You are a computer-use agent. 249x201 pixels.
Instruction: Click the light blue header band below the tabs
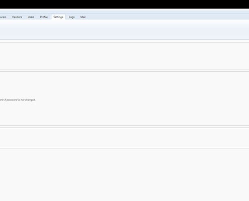pyautogui.click(x=124, y=29)
